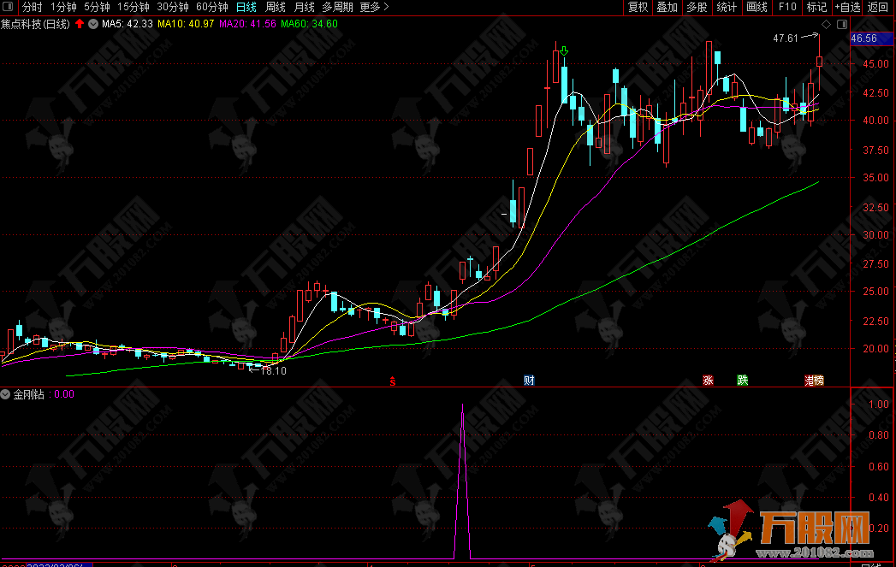896x567 pixels.
Task: Open the 更多 periods expander
Action: tap(373, 7)
